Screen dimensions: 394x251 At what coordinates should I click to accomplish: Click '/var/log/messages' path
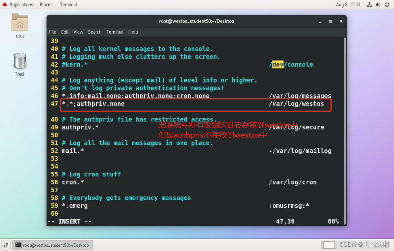[300, 96]
